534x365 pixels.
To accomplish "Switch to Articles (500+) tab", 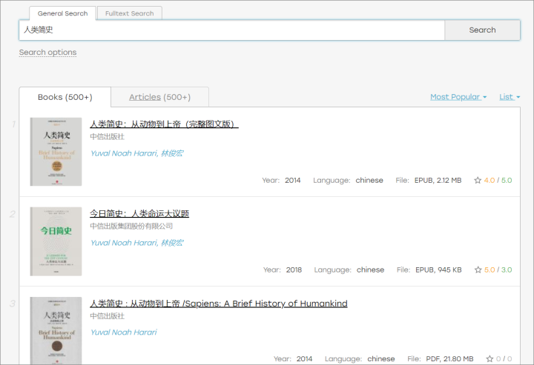I will coord(159,97).
